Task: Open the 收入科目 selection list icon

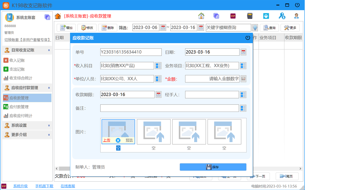Action: pyautogui.click(x=158, y=65)
